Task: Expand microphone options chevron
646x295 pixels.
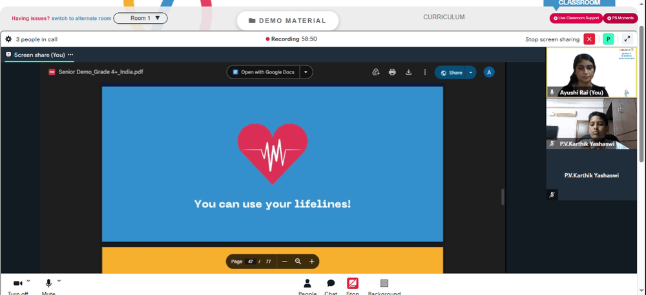Action: point(59,281)
